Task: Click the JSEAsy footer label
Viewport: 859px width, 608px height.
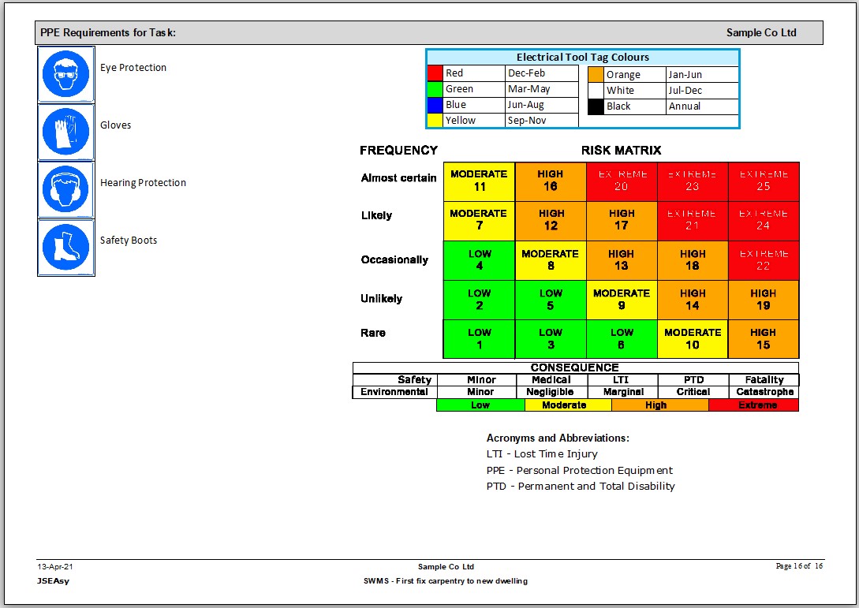Action: click(x=52, y=580)
